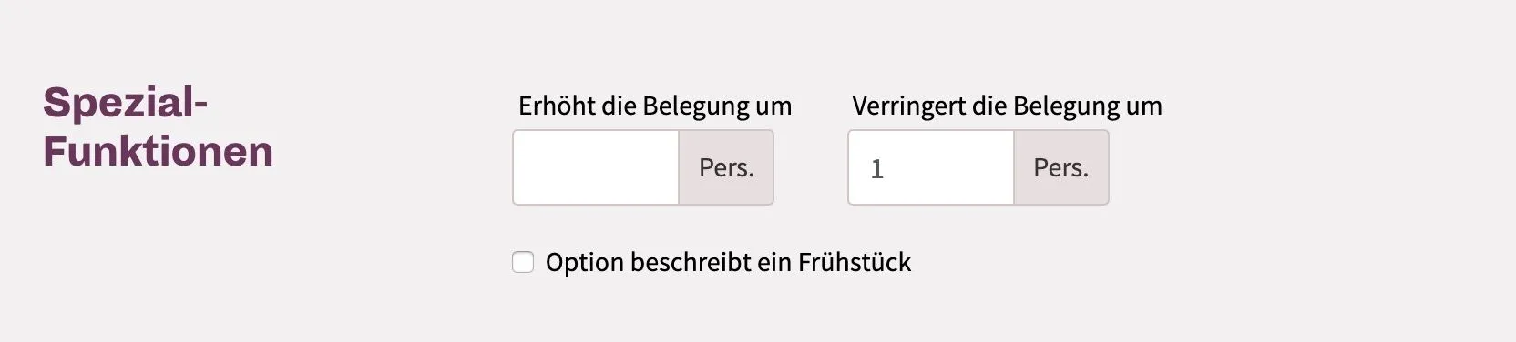Viewport: 1516px width, 342px height.
Task: Focus the 'Verringert die Belegung um' input field
Action: click(x=931, y=167)
